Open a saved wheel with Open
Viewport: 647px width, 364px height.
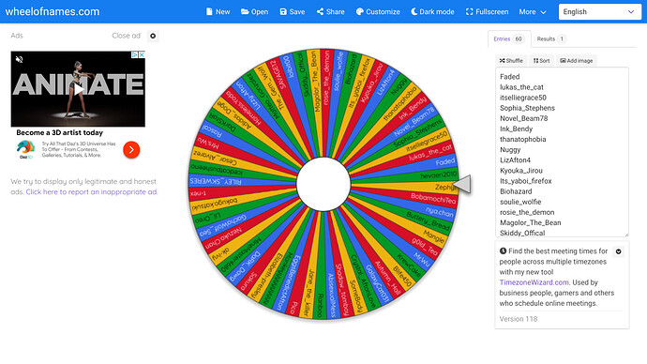pyautogui.click(x=255, y=12)
